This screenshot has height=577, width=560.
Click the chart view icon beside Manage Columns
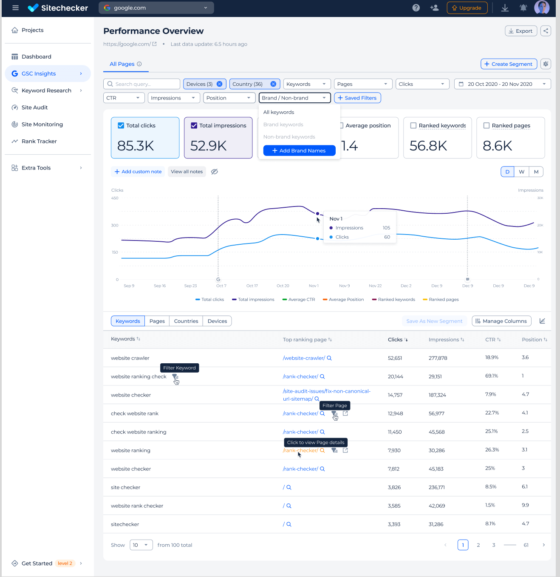tap(542, 321)
